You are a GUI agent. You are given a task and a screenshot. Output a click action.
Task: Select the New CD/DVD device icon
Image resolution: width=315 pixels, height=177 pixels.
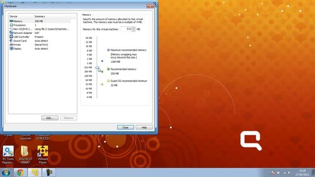click(x=11, y=29)
